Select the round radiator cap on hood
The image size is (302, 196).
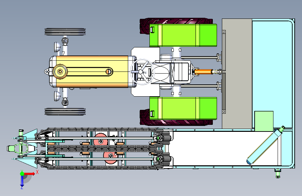pyautogui.click(x=60, y=71)
